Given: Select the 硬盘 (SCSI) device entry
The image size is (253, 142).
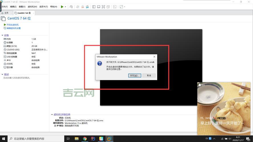Looking at the screenshot, I should tap(12, 46).
